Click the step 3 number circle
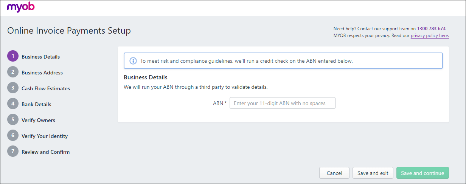This screenshot has width=466, height=184. click(13, 88)
